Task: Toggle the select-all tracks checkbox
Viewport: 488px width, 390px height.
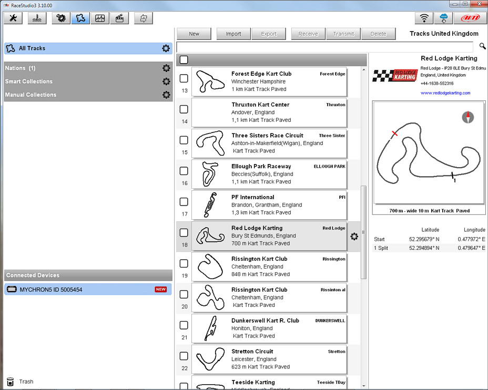Action: (184, 60)
